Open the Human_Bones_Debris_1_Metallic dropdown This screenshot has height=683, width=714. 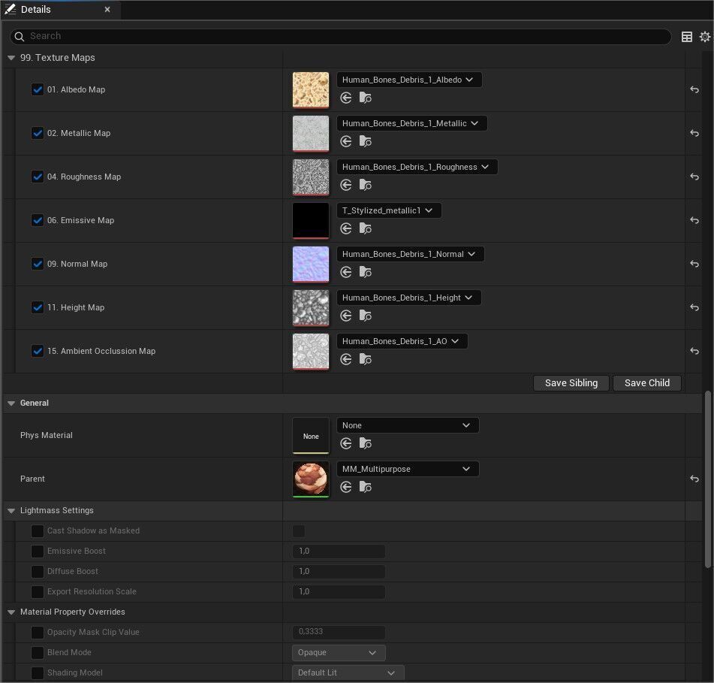(411, 123)
